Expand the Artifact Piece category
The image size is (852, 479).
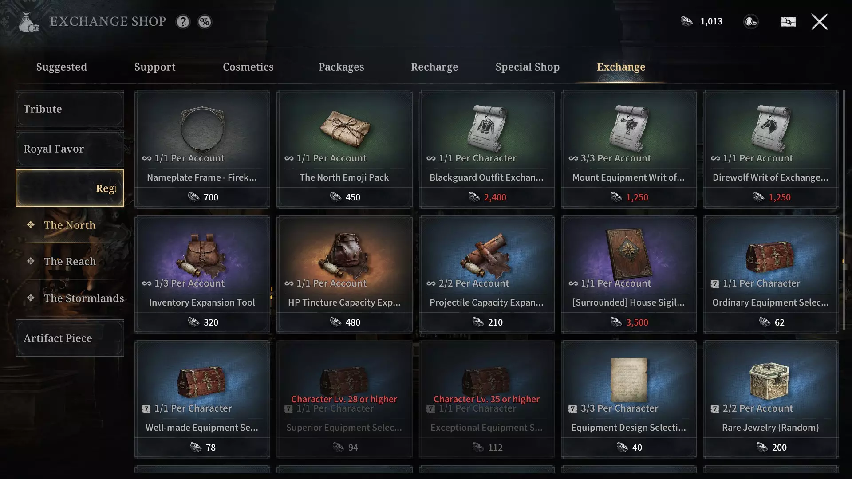point(70,338)
